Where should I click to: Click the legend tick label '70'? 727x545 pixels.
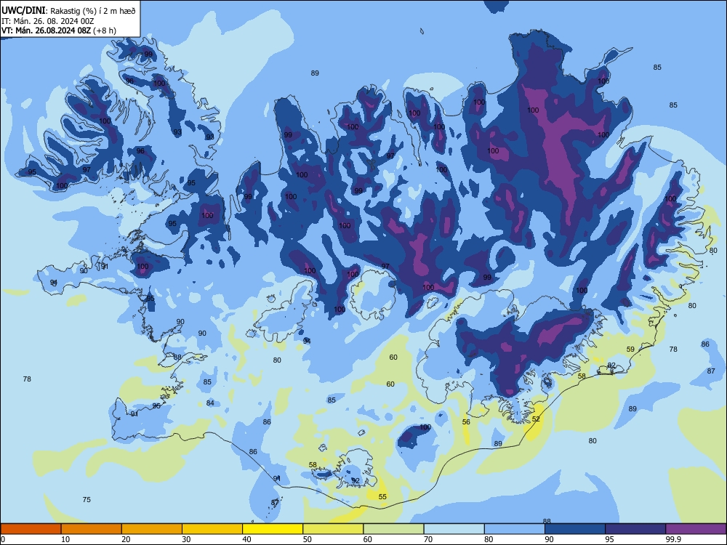[x=428, y=539]
